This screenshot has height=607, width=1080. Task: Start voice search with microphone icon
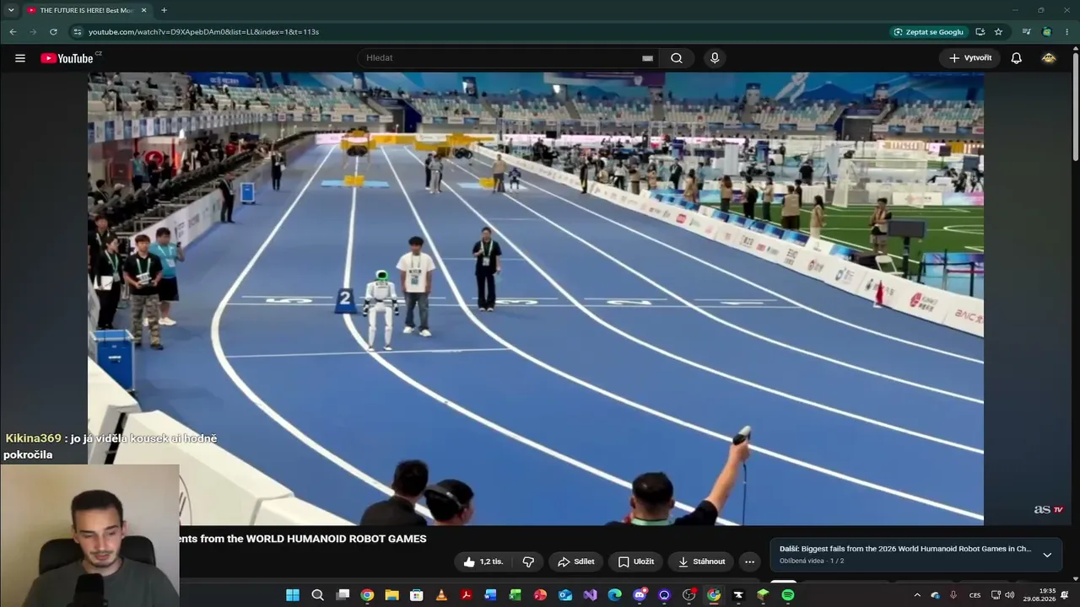[x=715, y=58]
